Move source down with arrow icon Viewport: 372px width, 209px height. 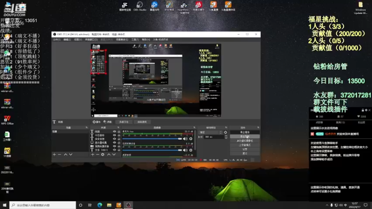point(114,155)
